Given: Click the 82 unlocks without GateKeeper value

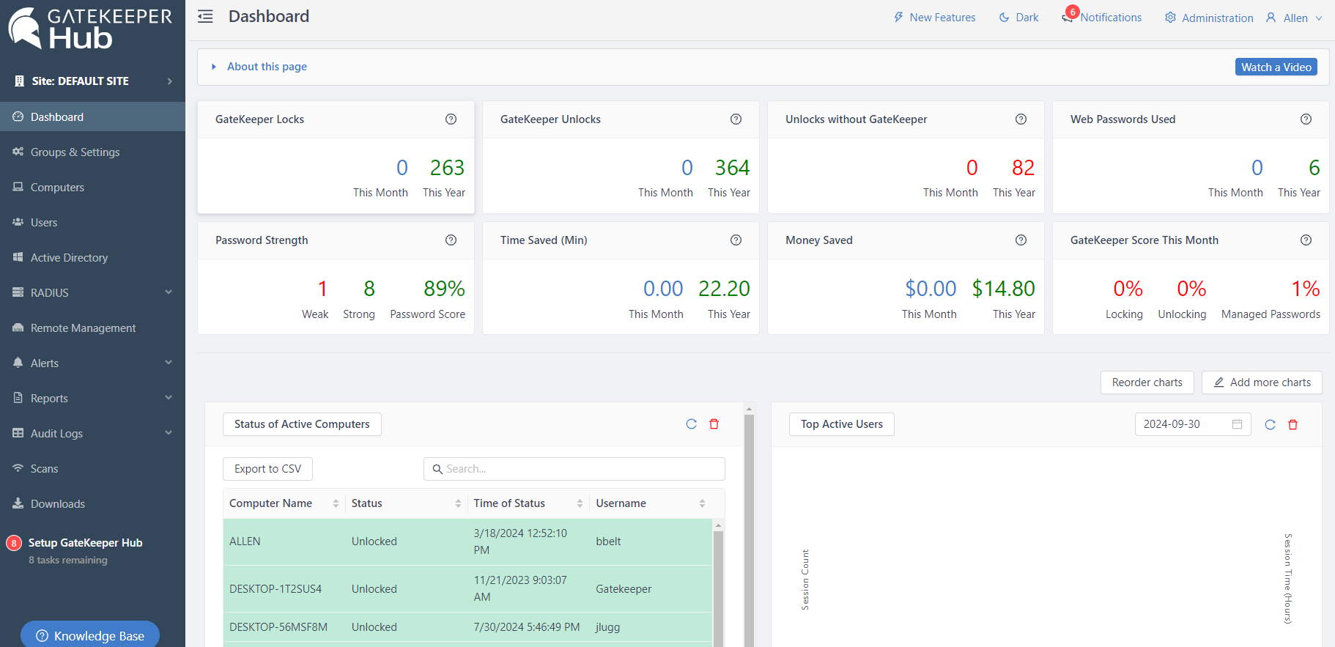Looking at the screenshot, I should [1023, 168].
